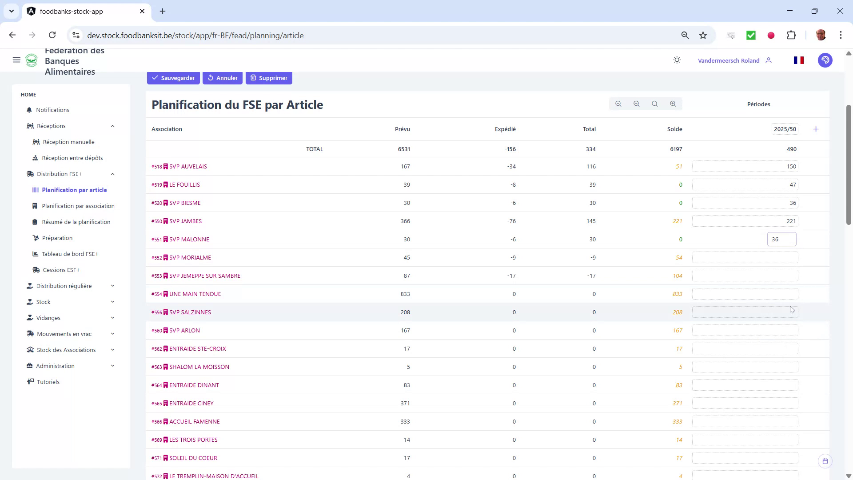Click the Fédération des Banques Alimentaires logo
Image resolution: width=853 pixels, height=480 pixels.
pyautogui.click(x=32, y=60)
